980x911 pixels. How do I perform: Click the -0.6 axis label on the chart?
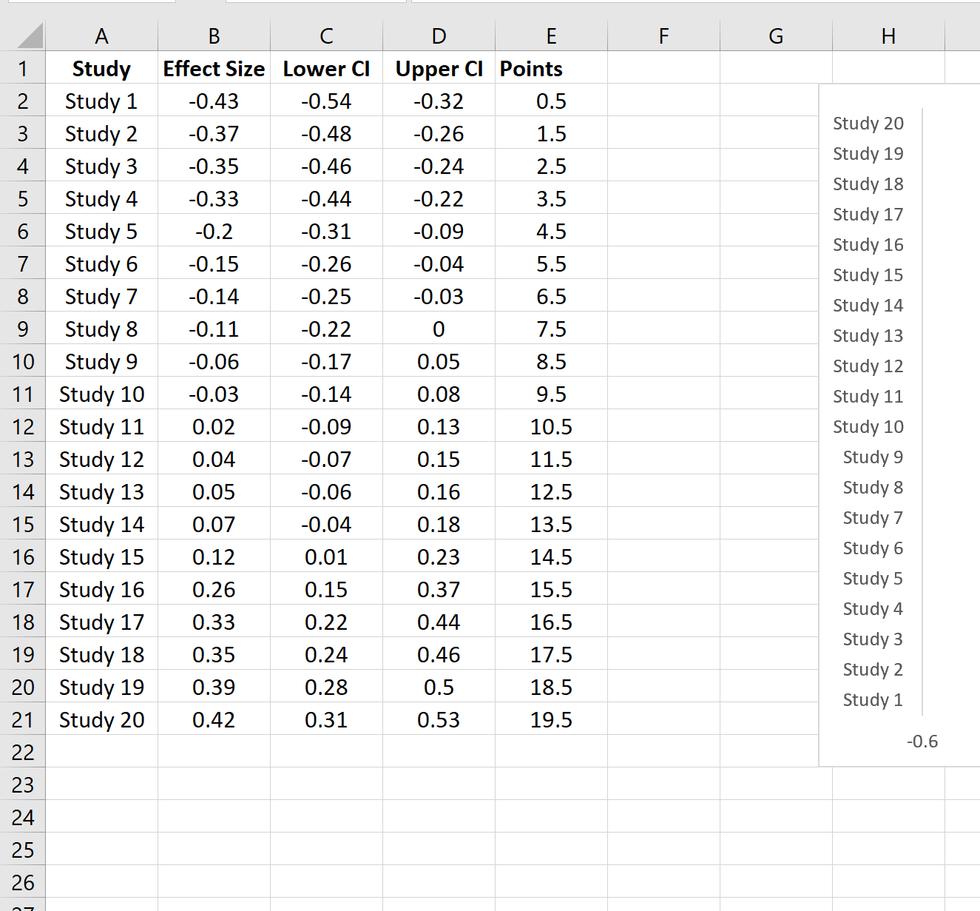[923, 741]
